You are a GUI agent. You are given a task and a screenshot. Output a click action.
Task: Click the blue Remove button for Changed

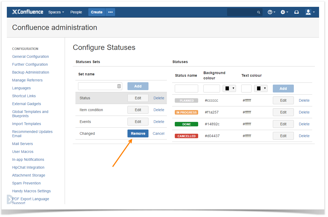click(x=138, y=133)
